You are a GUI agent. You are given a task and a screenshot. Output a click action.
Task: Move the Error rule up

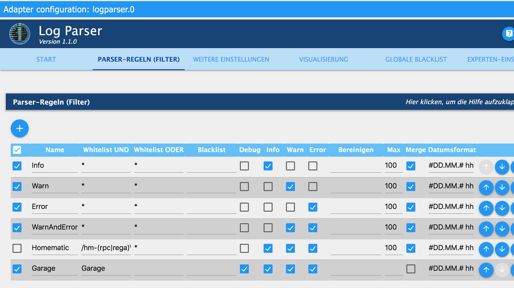click(x=486, y=208)
